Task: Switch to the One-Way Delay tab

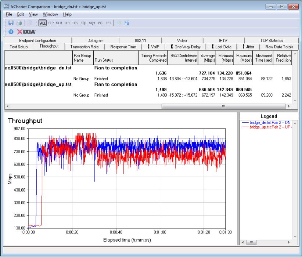Action: (x=186, y=47)
